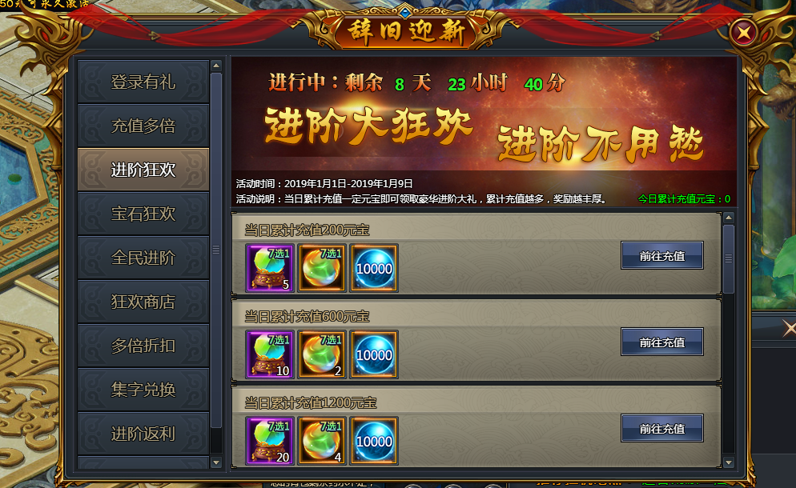Image resolution: width=796 pixels, height=488 pixels.
Task: Click 前往充值 button for 200元宝 tier
Action: pos(662,256)
